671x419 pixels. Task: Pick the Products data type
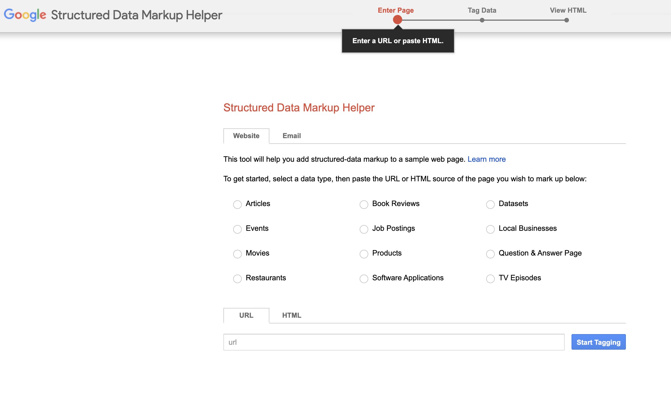click(364, 254)
